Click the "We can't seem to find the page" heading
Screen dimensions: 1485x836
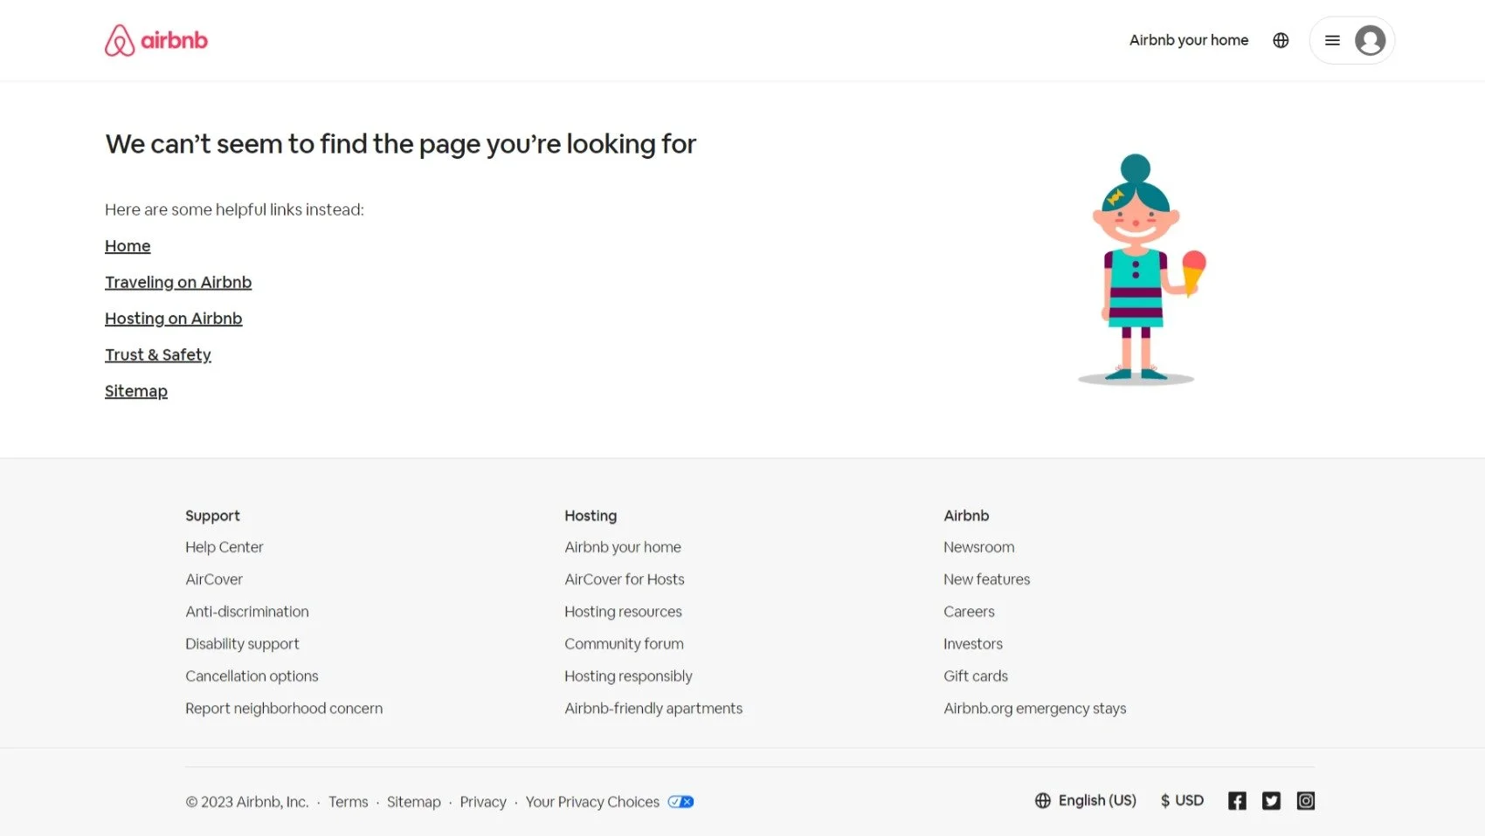click(400, 143)
